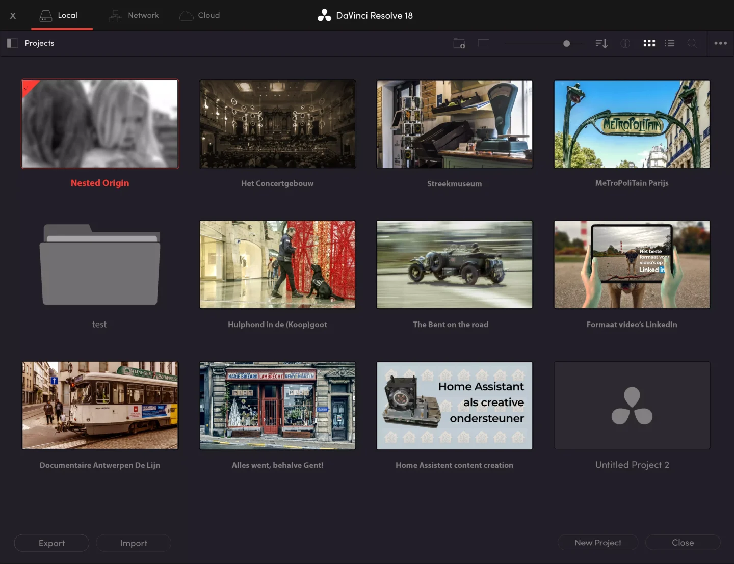Image resolution: width=734 pixels, height=564 pixels.
Task: Click the New Project button
Action: tap(597, 543)
